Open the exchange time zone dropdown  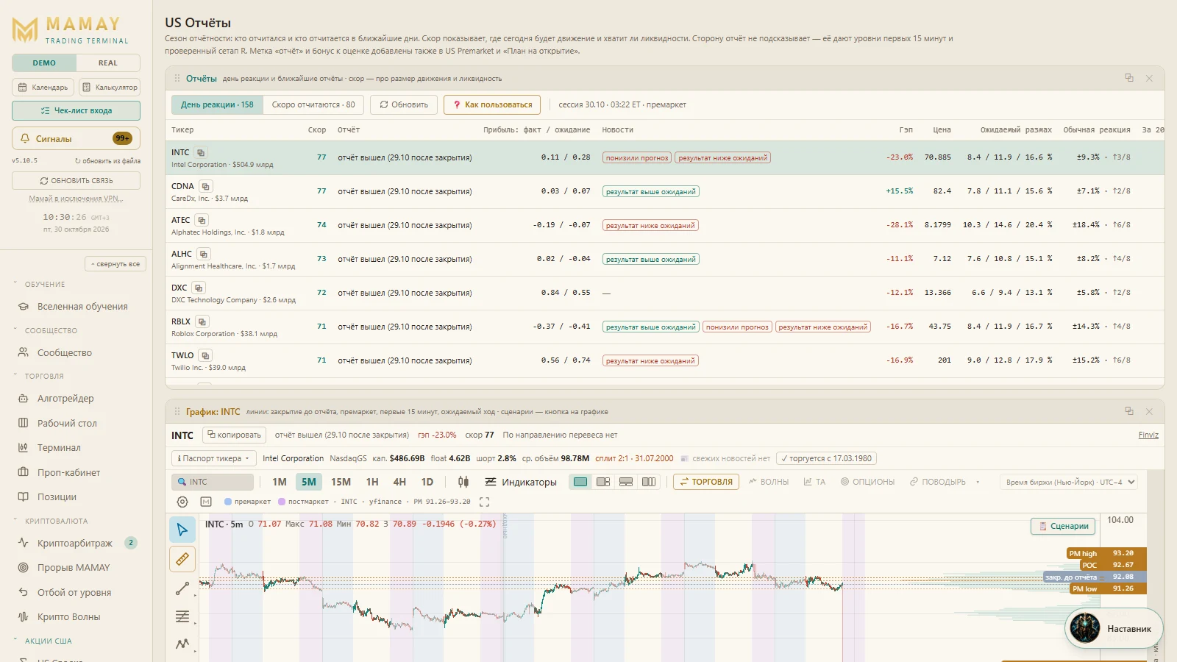1070,482
